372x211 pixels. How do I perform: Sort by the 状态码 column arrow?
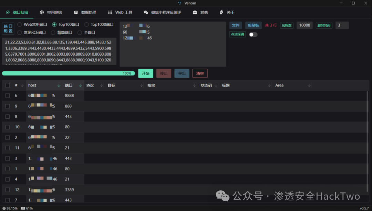click(216, 85)
